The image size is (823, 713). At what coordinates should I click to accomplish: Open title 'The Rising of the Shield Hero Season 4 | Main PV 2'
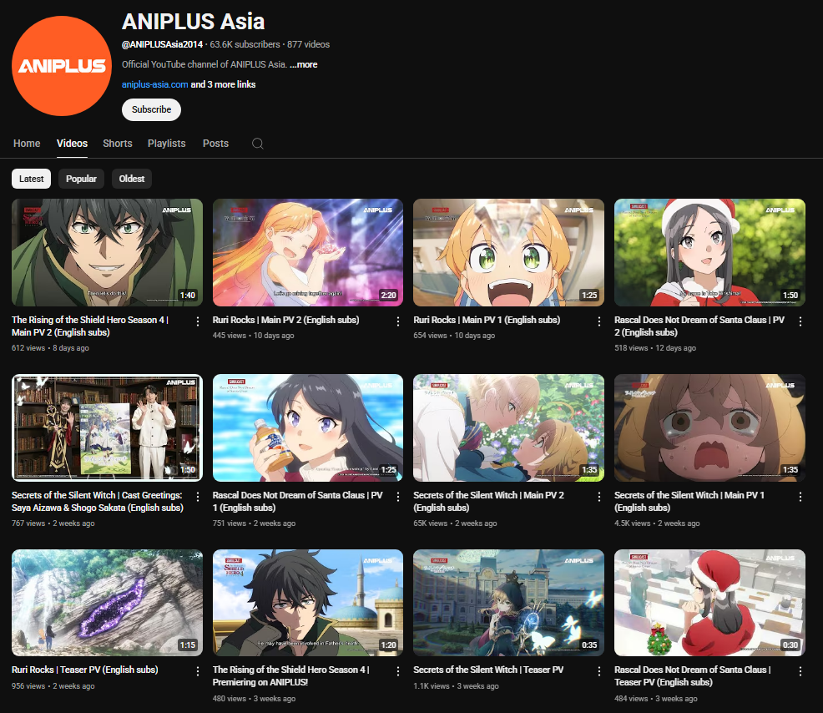point(90,326)
